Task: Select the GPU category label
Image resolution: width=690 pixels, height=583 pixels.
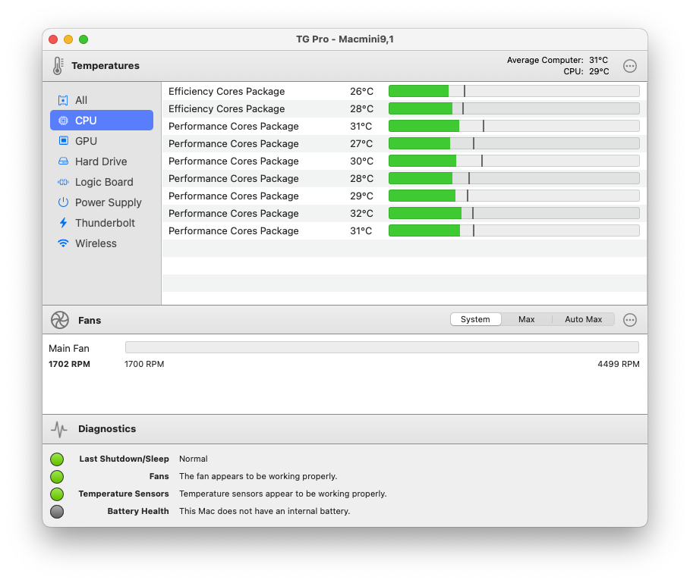Action: pyautogui.click(x=86, y=141)
